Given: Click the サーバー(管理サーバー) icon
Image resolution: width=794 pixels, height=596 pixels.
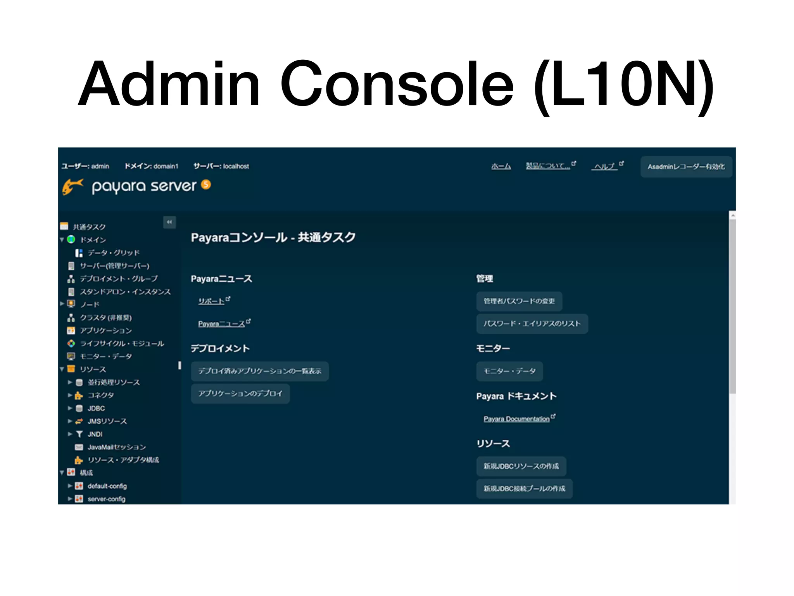Looking at the screenshot, I should (x=71, y=266).
